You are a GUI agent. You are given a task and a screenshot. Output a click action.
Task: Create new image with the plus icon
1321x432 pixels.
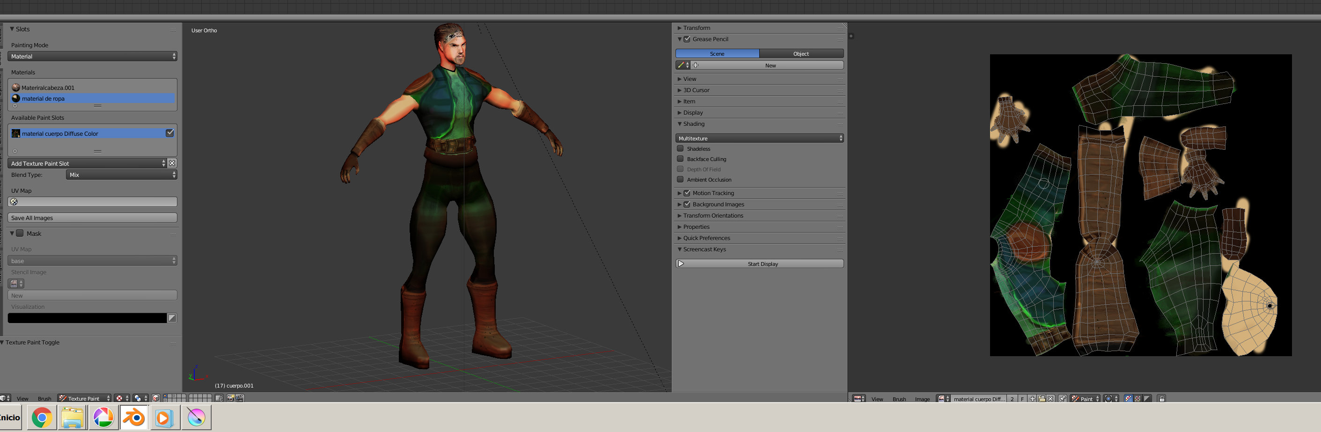[1032, 399]
